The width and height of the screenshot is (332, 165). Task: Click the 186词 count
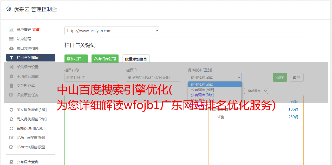tap(293, 109)
